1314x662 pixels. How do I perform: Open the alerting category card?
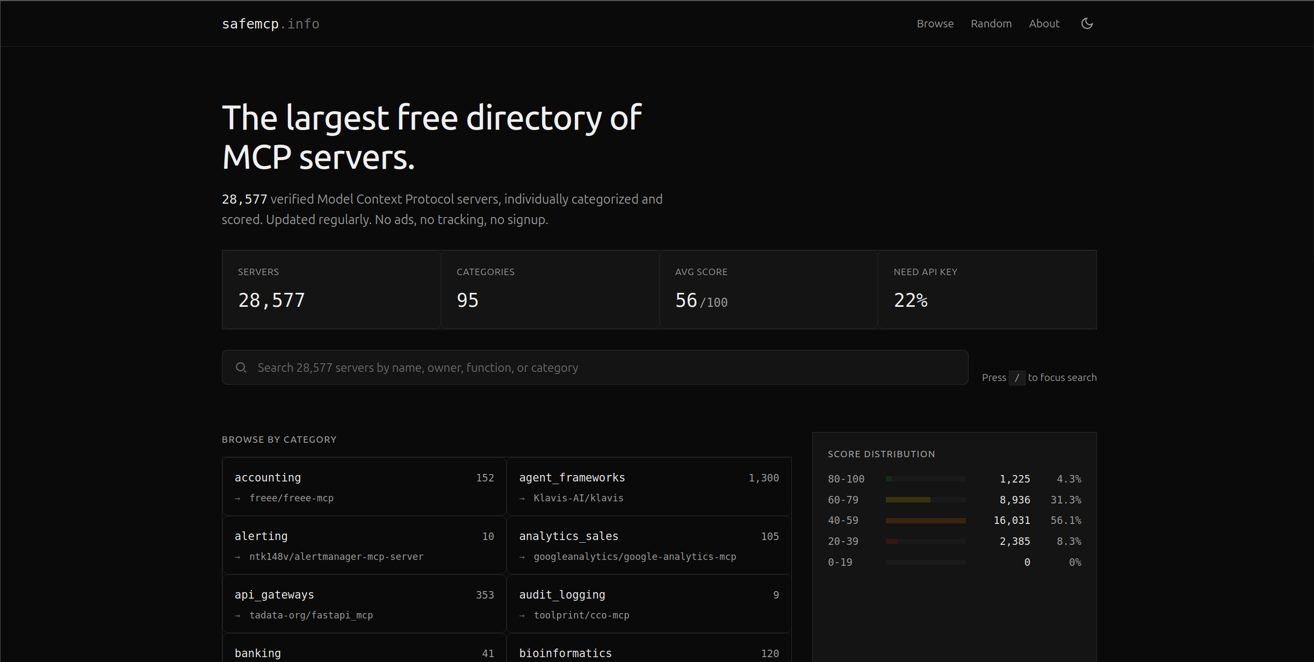[364, 545]
